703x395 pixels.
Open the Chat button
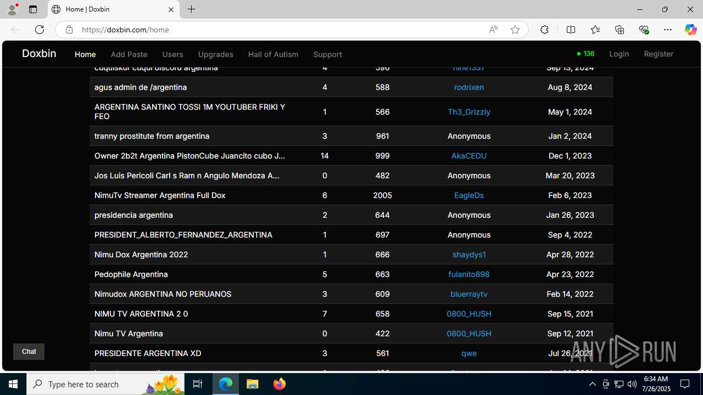[x=29, y=352]
